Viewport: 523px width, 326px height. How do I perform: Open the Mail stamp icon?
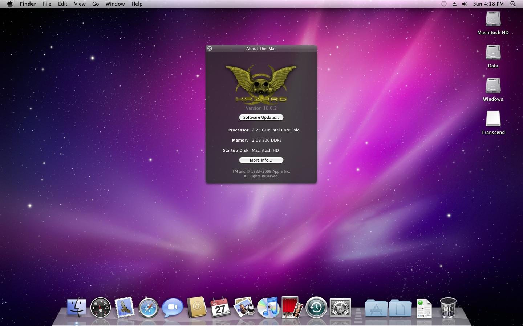coord(125,308)
